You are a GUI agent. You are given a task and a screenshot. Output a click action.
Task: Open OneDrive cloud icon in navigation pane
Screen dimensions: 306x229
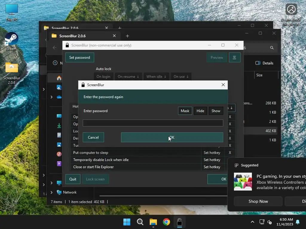pos(59,97)
